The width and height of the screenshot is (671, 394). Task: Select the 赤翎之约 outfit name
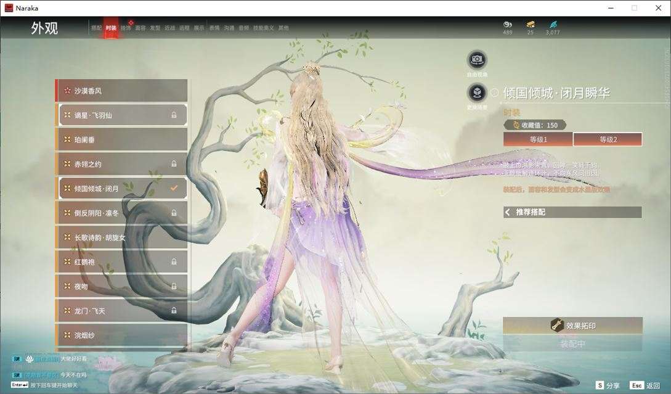(87, 163)
